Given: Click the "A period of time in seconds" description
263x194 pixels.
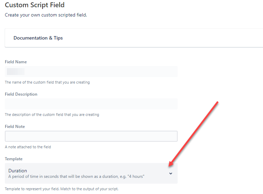Looking at the screenshot, I should [76, 176].
